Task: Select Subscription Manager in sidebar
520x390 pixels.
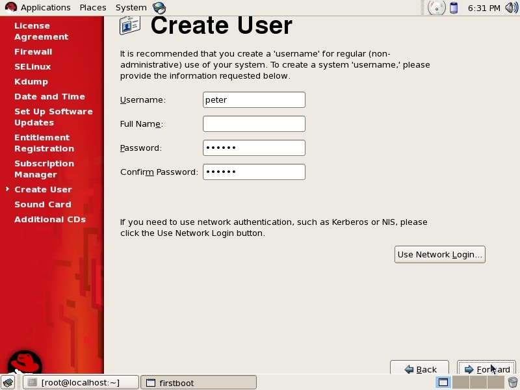Action: (44, 169)
